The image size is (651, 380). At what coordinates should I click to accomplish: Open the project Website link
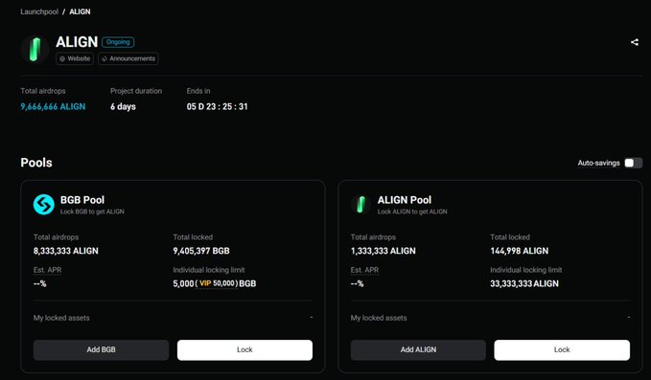75,58
